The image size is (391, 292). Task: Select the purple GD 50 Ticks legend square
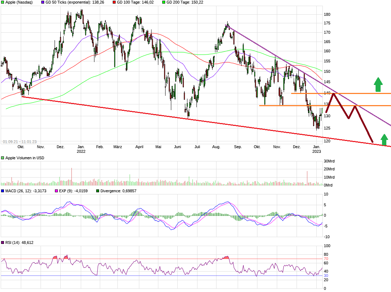tap(42, 3)
